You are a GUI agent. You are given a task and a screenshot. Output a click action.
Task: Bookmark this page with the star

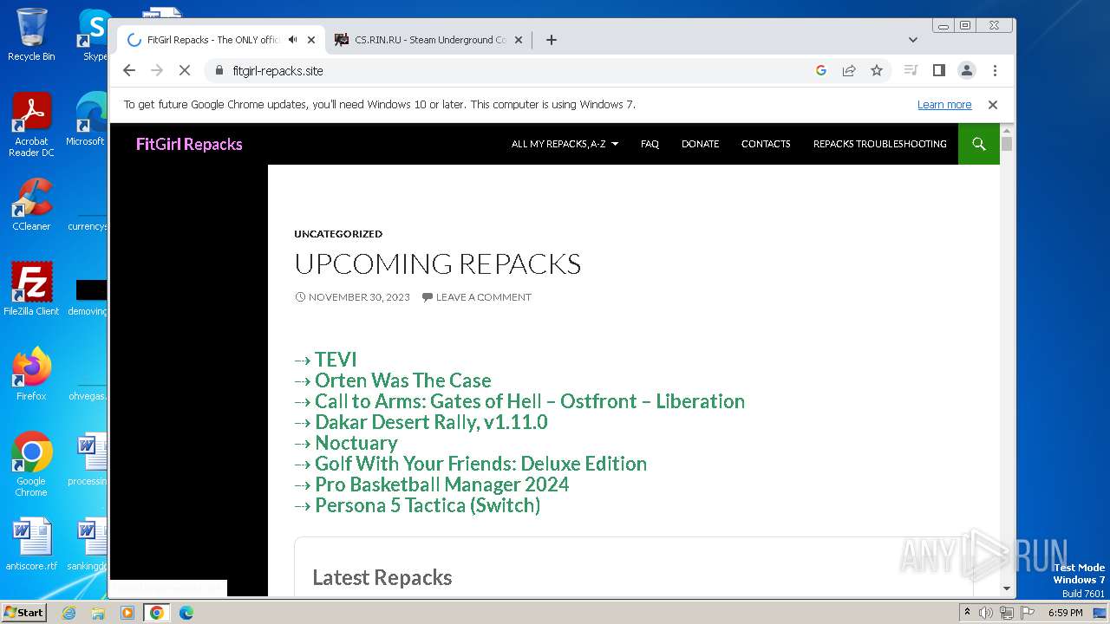tap(877, 70)
